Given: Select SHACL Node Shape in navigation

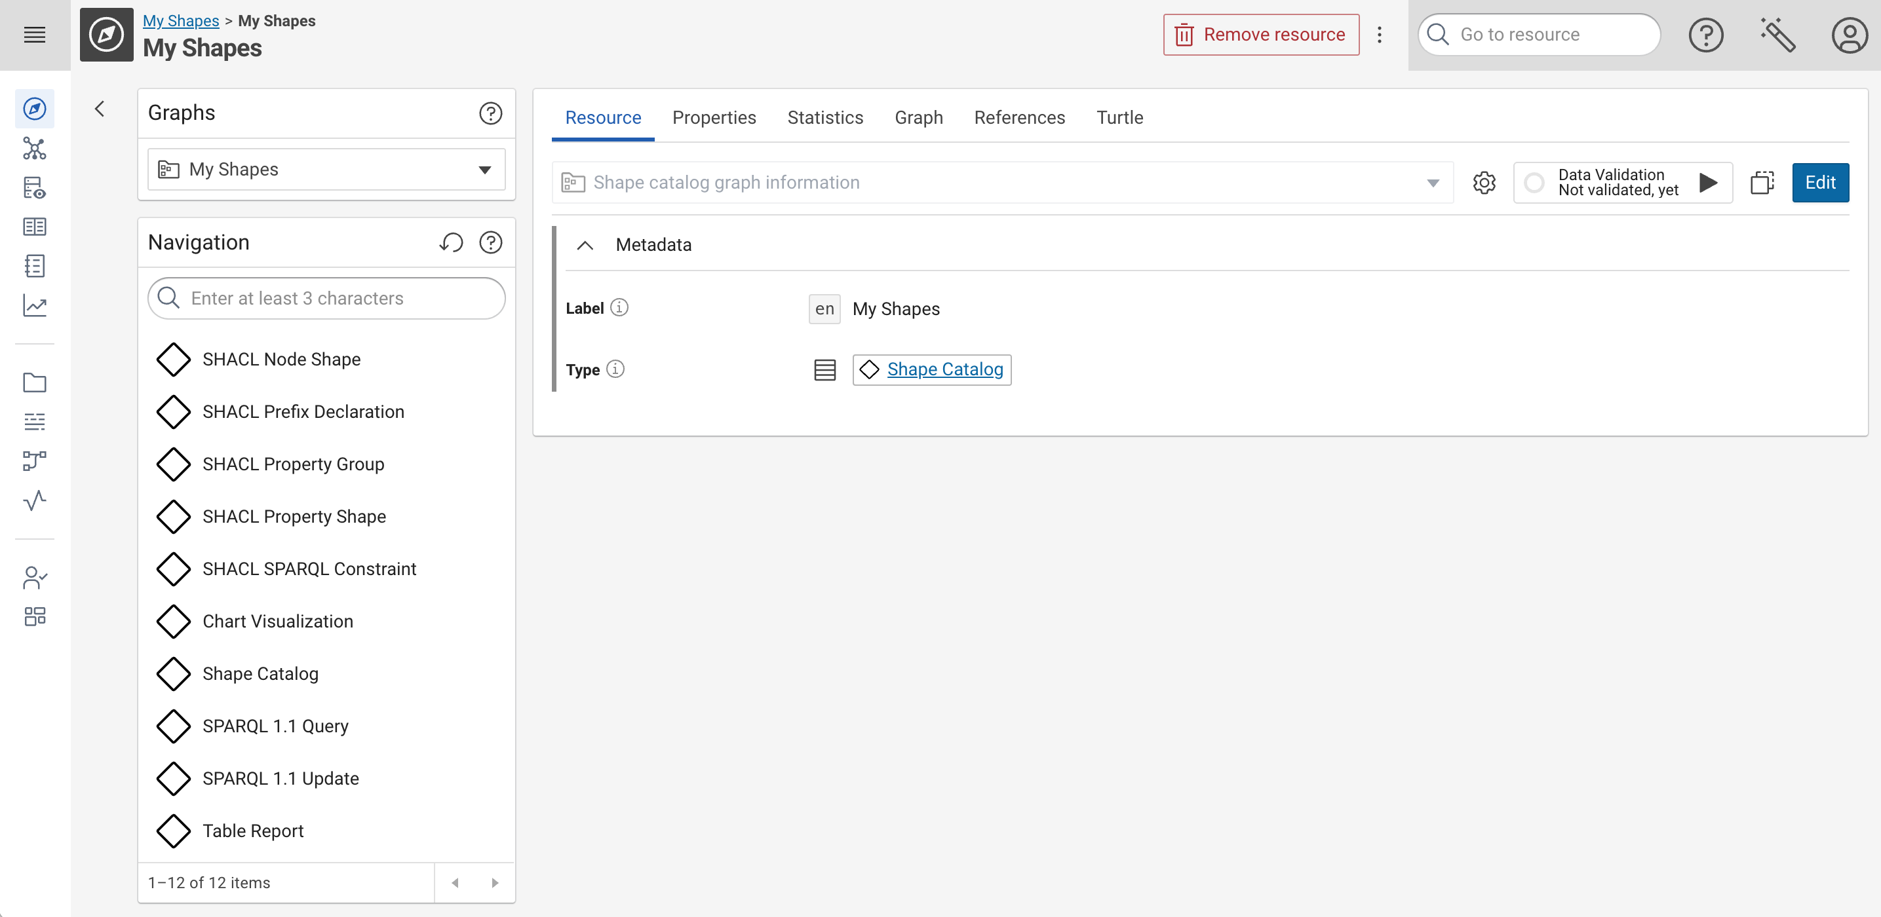Looking at the screenshot, I should [x=281, y=359].
